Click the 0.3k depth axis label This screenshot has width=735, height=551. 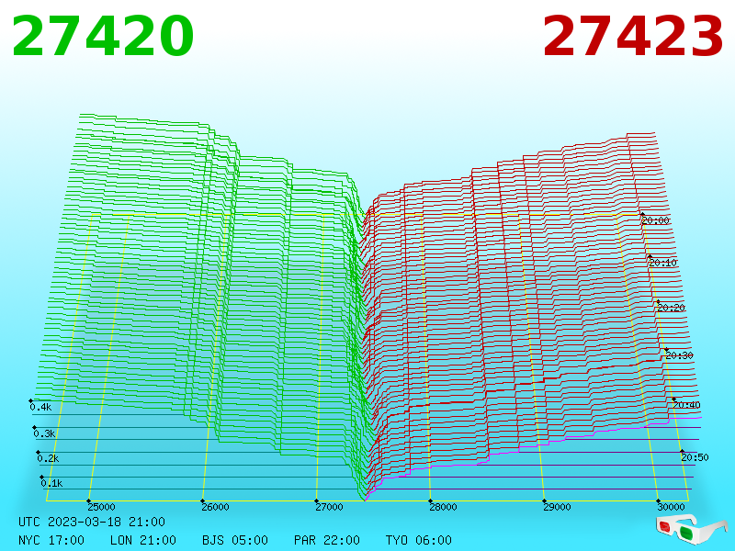[x=44, y=433]
